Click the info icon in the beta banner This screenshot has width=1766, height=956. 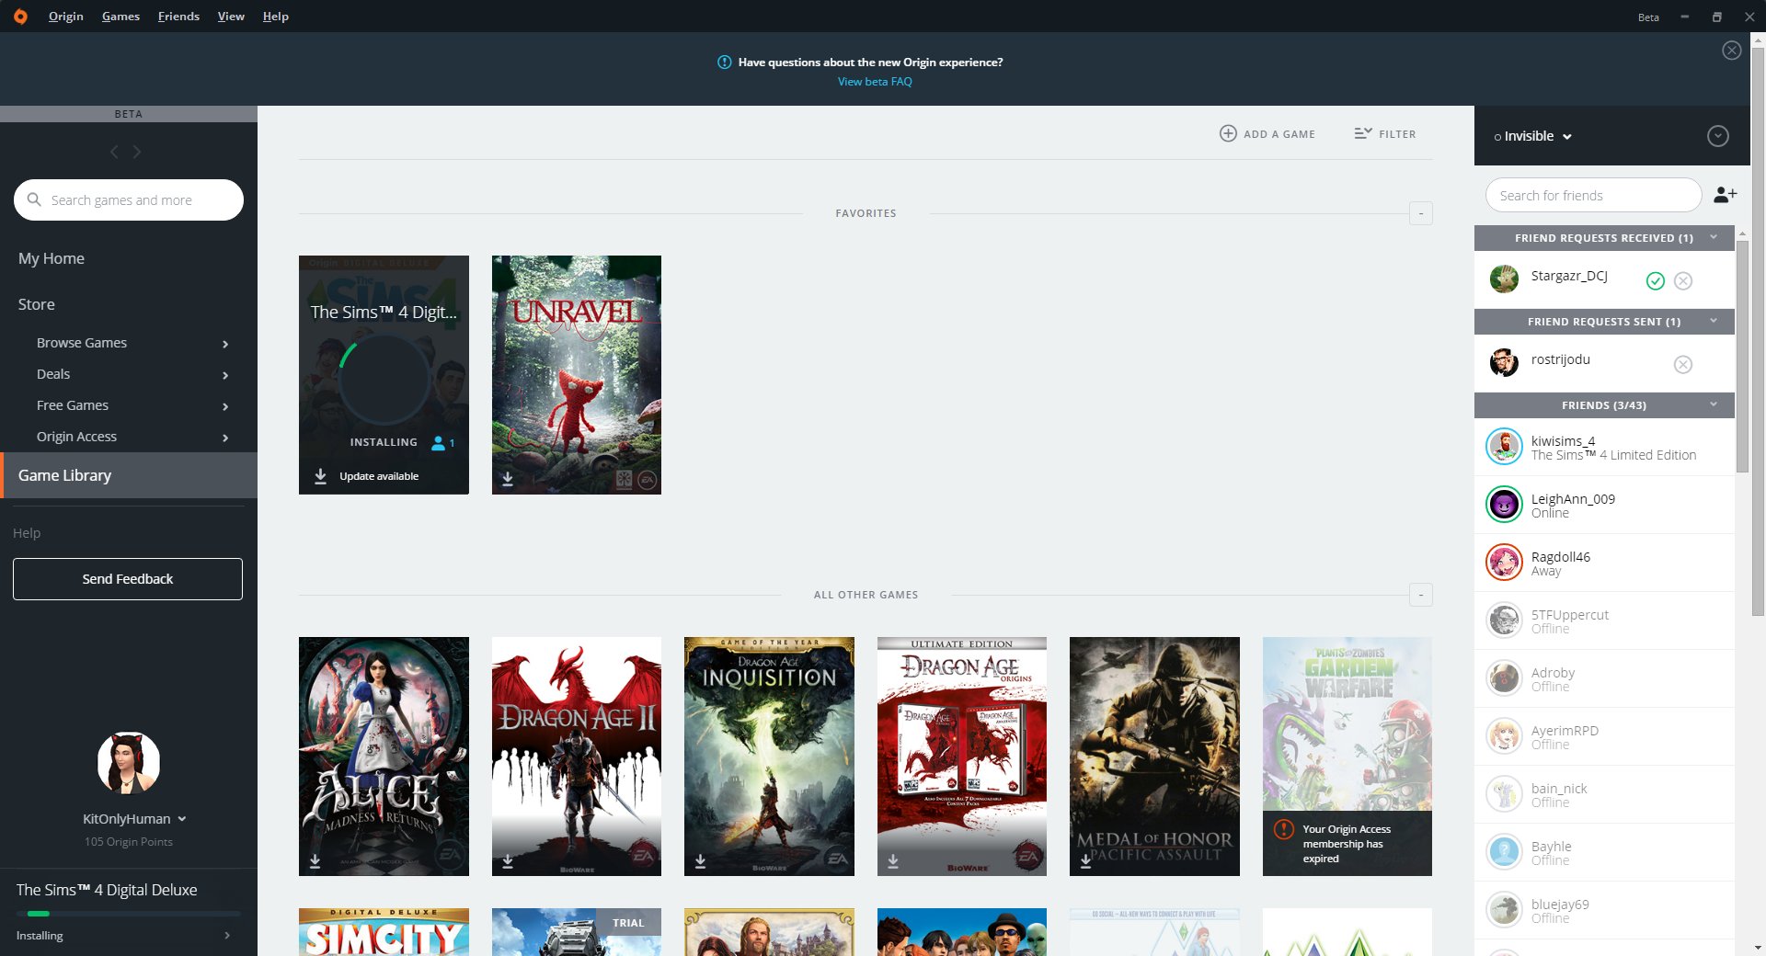724,63
